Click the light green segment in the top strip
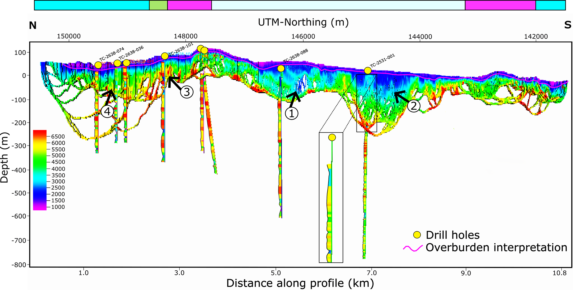Screen dimensions: 573x290 click(x=158, y=5)
